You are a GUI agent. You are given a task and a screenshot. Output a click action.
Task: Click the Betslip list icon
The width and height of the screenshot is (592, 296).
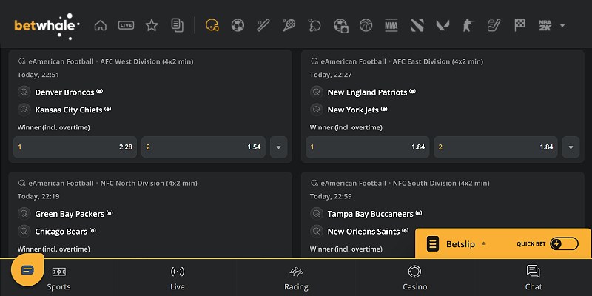433,244
